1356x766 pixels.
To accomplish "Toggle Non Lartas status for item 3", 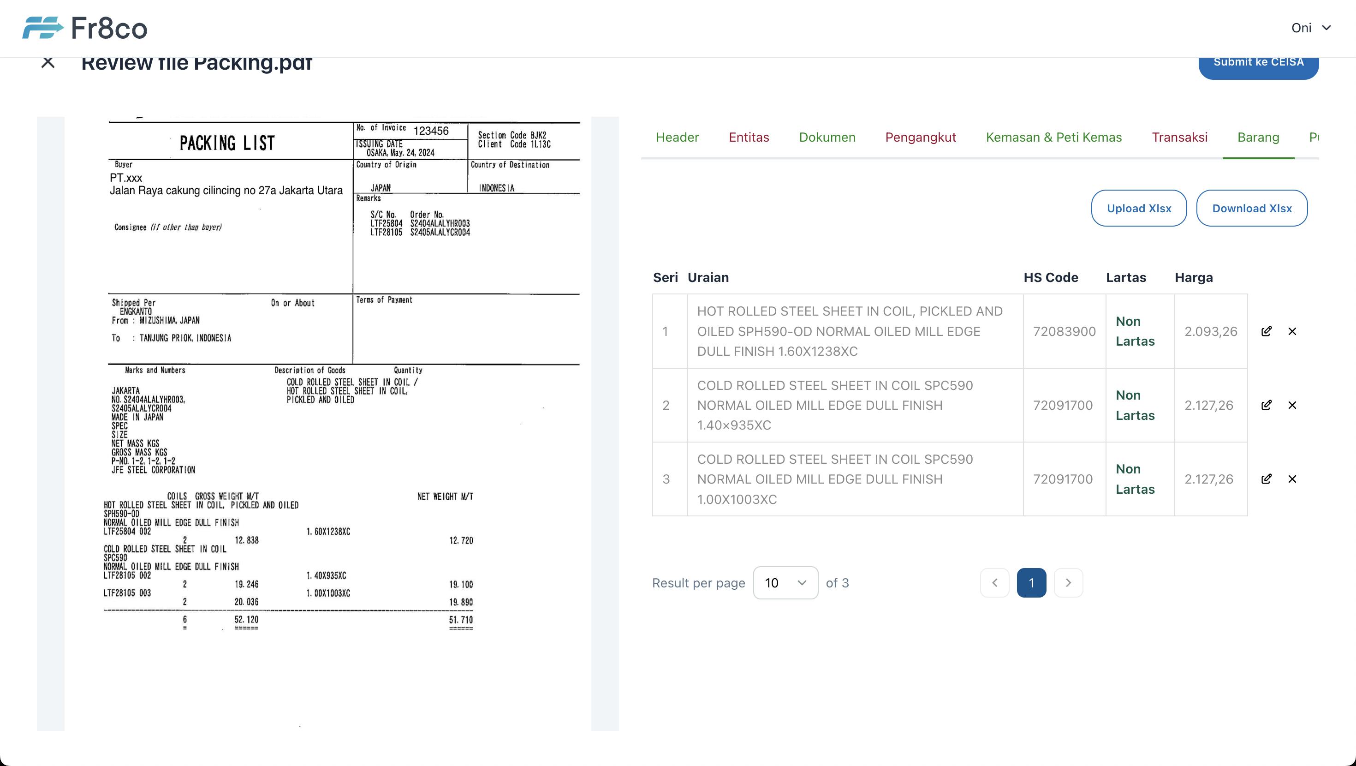I will coord(1135,478).
